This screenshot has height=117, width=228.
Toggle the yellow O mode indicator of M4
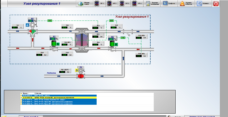(x=77, y=70)
